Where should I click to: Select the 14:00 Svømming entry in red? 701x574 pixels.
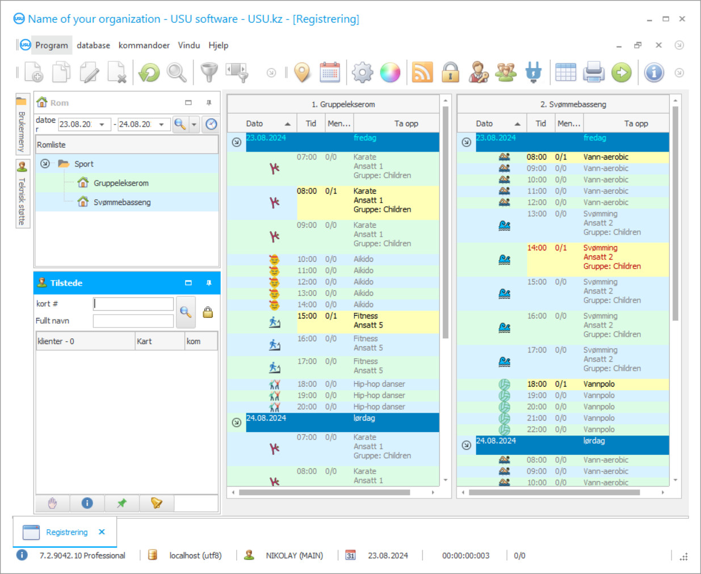(598, 259)
